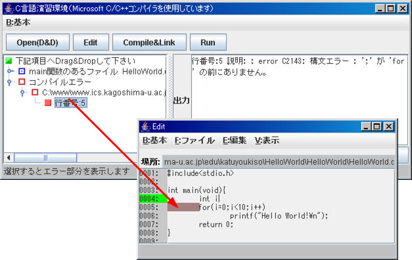Click the Open(D&D) button
The height and width of the screenshot is (260, 412).
click(37, 42)
